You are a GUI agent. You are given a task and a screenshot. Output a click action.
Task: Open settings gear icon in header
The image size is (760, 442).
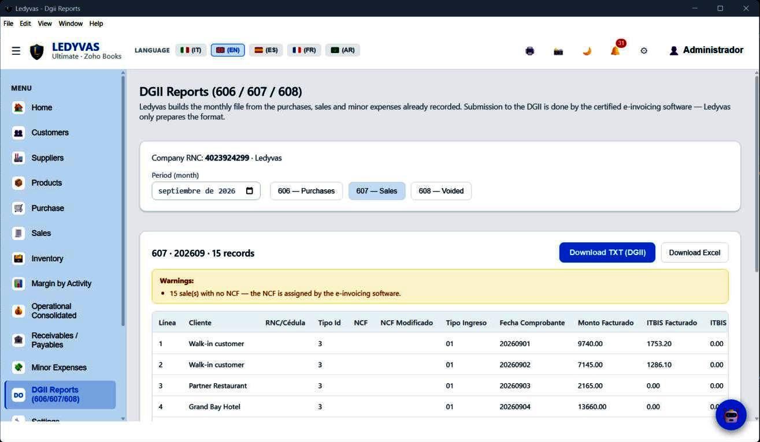tap(644, 51)
